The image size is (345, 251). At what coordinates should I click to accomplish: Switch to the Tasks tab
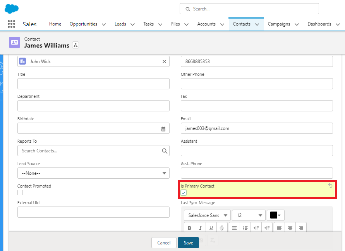point(149,24)
